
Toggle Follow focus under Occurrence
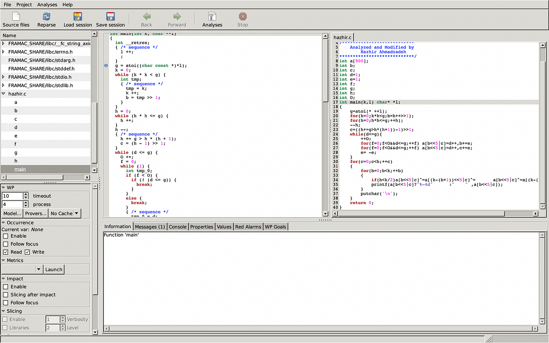(6, 244)
